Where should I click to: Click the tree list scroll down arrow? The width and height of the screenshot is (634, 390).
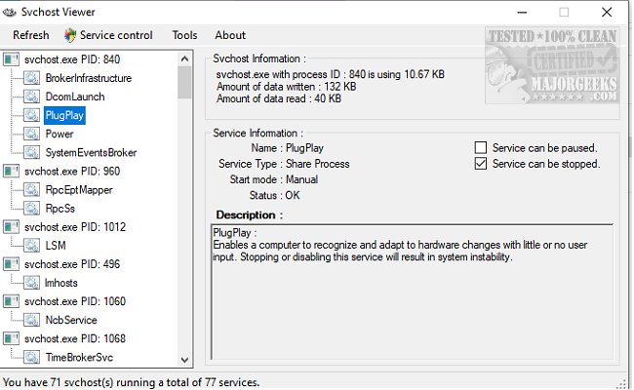coord(184,360)
